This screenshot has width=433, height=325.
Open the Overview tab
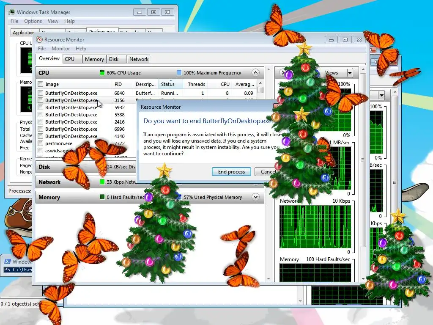pos(49,58)
